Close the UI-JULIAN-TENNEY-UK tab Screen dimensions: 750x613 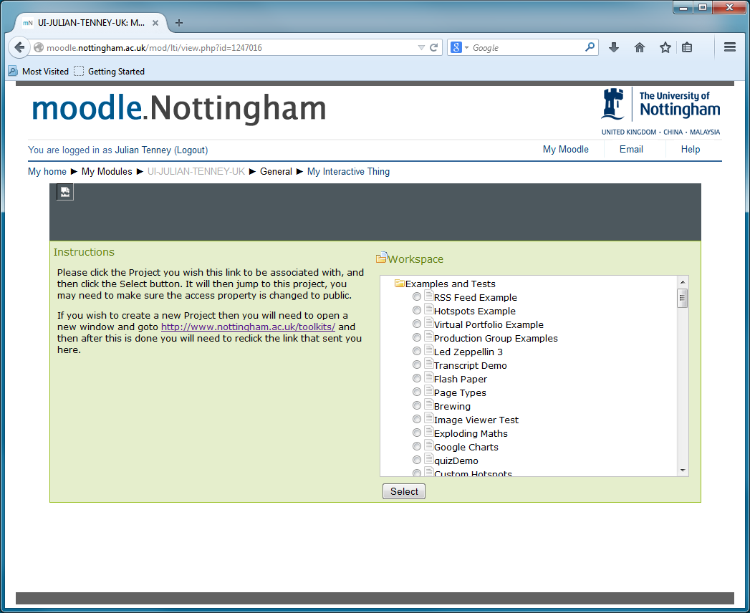155,22
